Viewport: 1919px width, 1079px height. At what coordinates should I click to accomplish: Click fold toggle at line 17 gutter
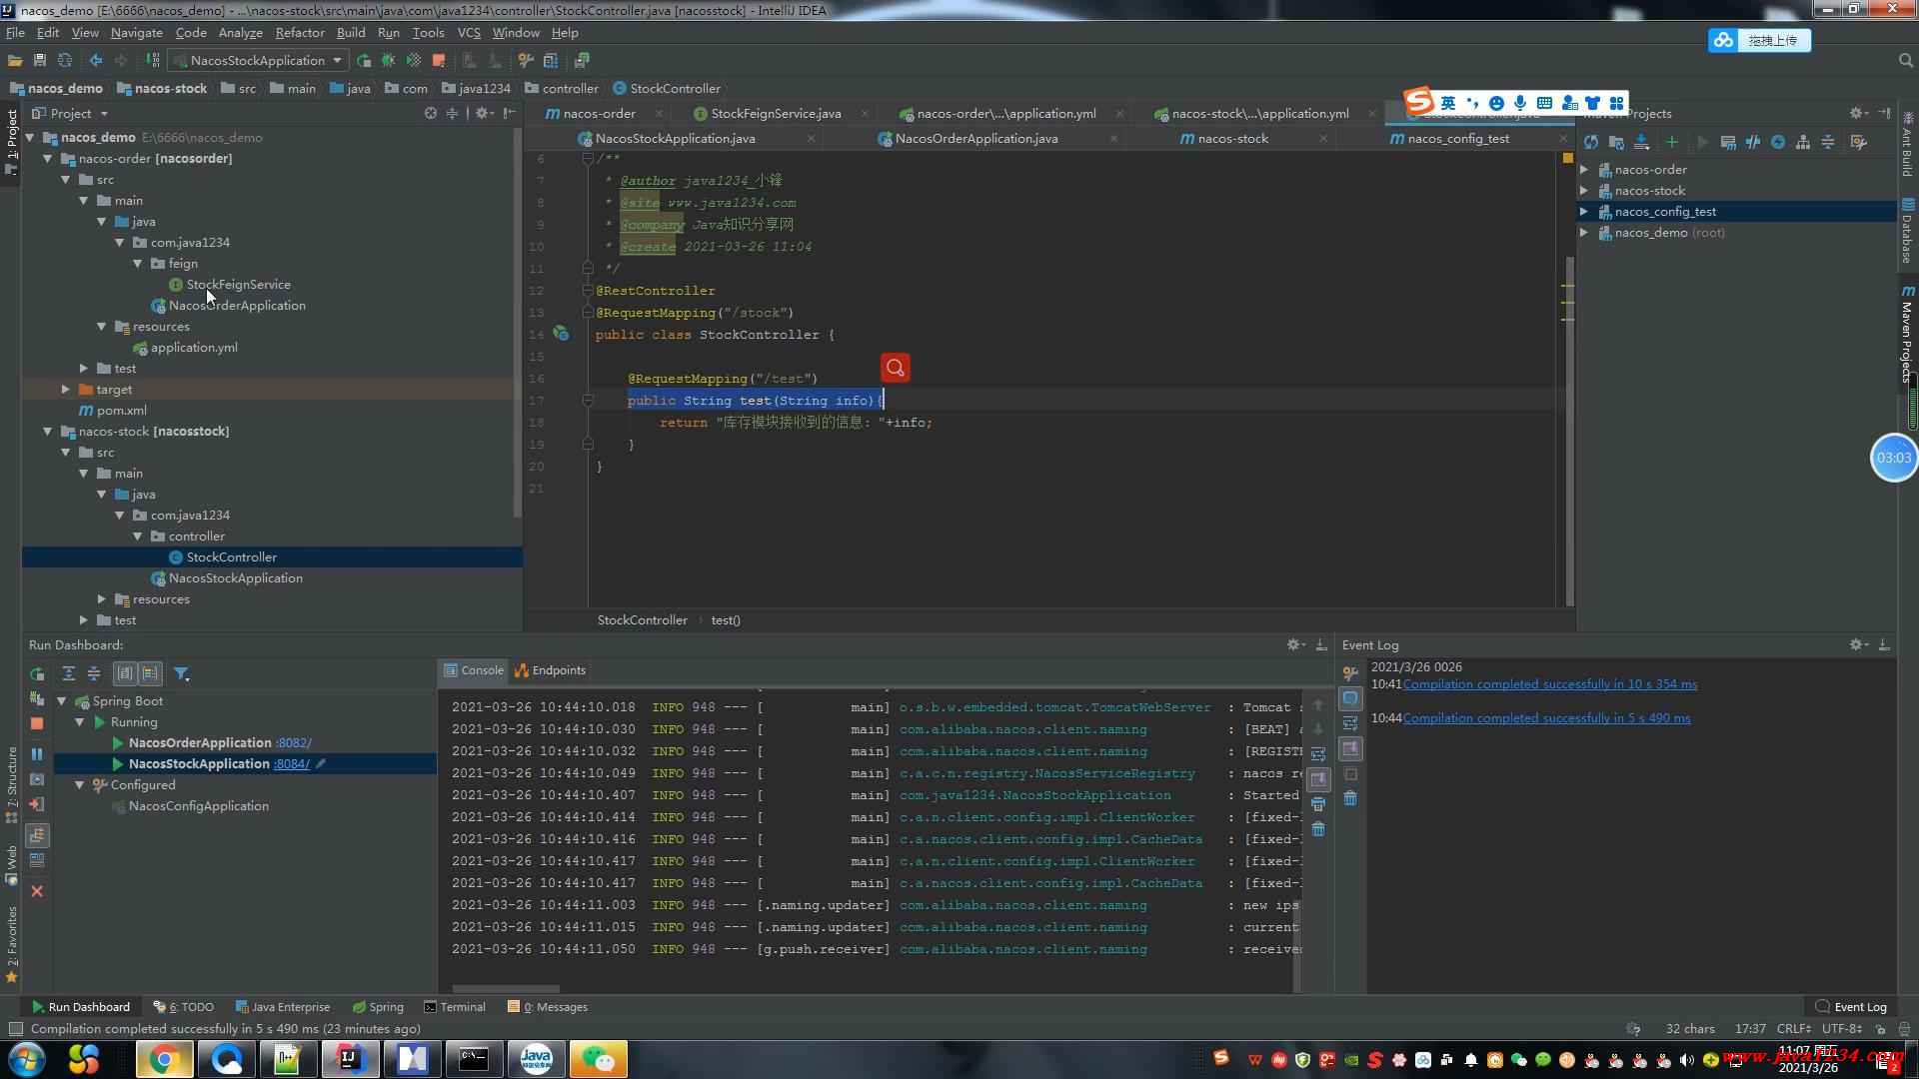(588, 401)
